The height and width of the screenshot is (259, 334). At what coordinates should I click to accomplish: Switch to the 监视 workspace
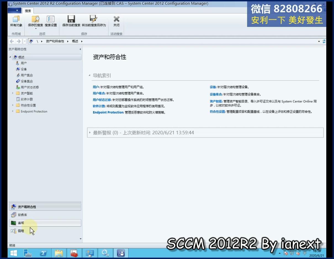point(45,223)
